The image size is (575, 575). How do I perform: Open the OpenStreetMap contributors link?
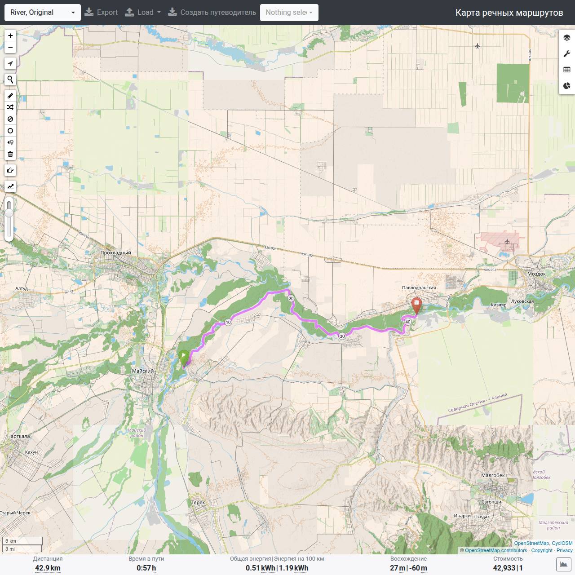point(496,550)
